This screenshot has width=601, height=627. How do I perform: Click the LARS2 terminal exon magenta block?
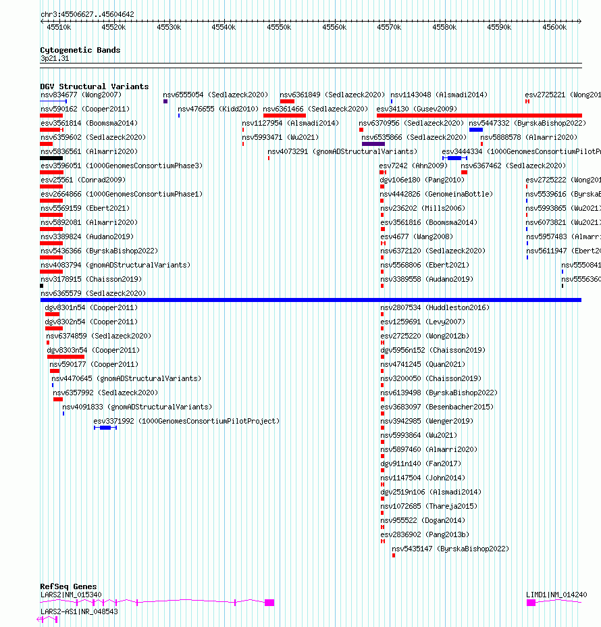click(x=269, y=603)
